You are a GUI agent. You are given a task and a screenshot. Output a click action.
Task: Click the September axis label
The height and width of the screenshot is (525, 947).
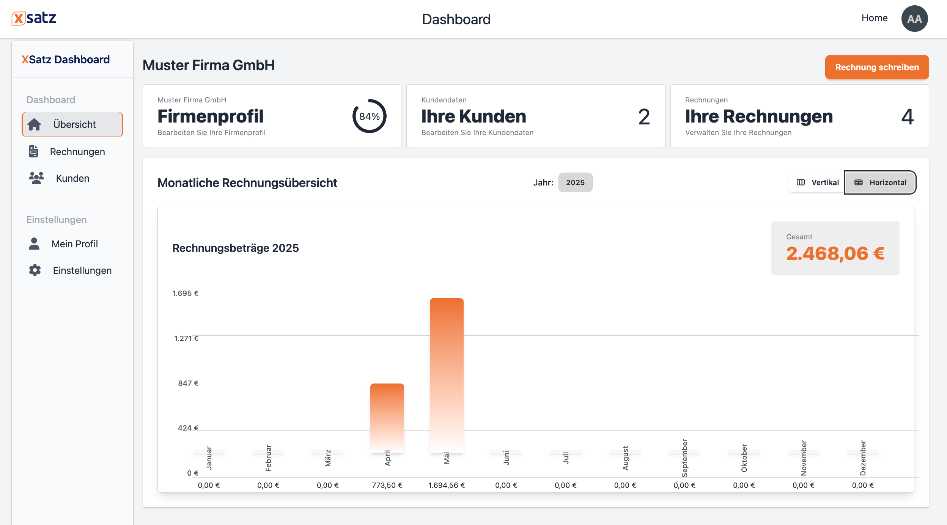tap(684, 458)
